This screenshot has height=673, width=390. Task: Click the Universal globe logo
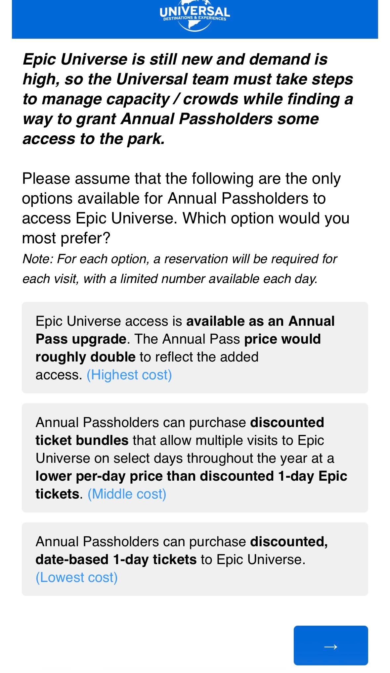point(195,17)
